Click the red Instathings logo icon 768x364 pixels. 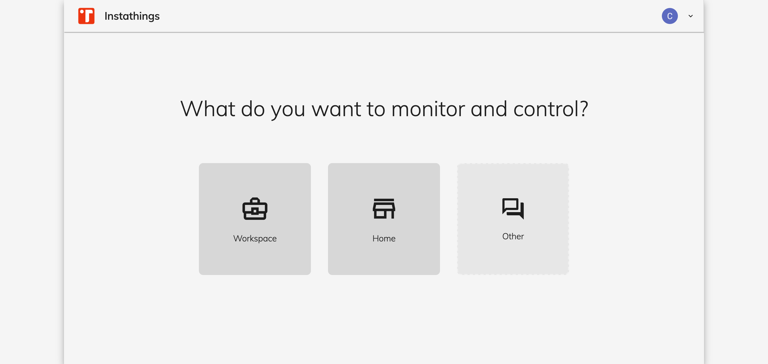coord(86,16)
